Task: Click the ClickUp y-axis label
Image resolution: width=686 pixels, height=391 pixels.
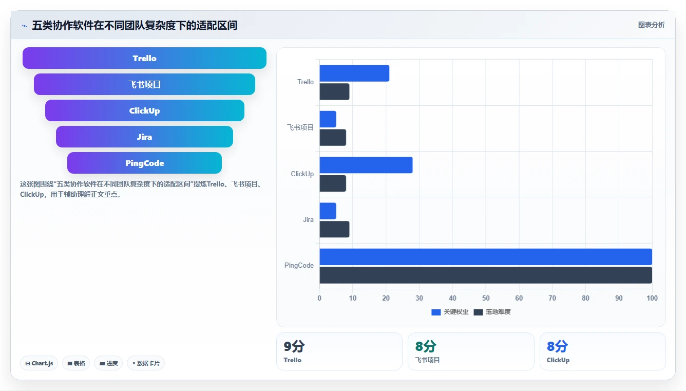Action: pyautogui.click(x=302, y=174)
